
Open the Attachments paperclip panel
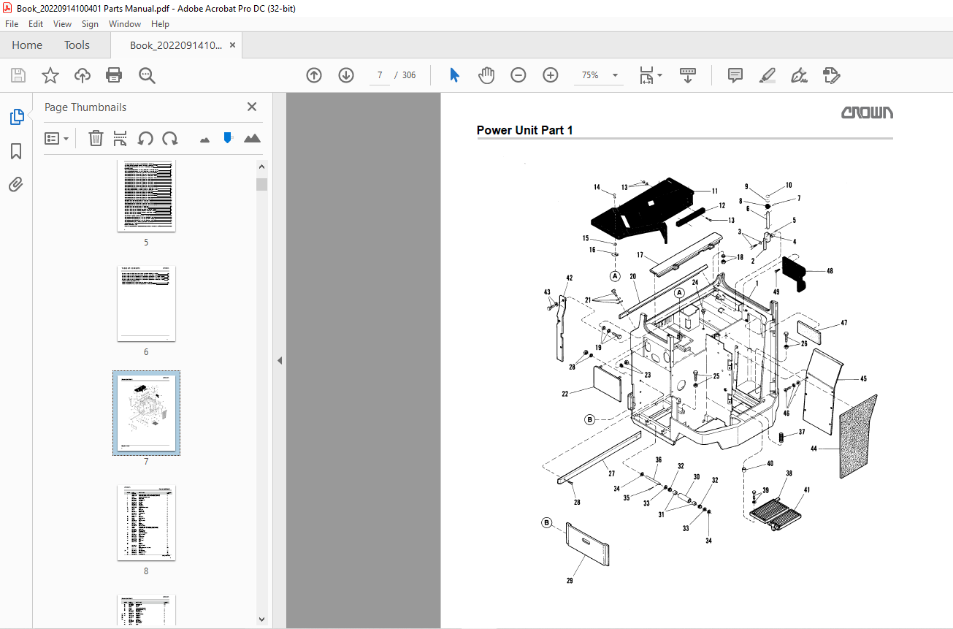(x=16, y=185)
